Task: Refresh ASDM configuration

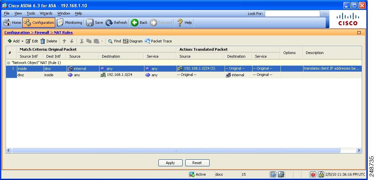Action: tap(116, 23)
